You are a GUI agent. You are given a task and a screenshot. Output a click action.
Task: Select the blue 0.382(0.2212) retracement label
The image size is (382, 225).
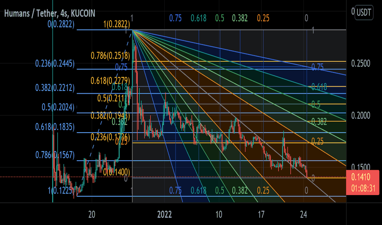click(x=55, y=88)
